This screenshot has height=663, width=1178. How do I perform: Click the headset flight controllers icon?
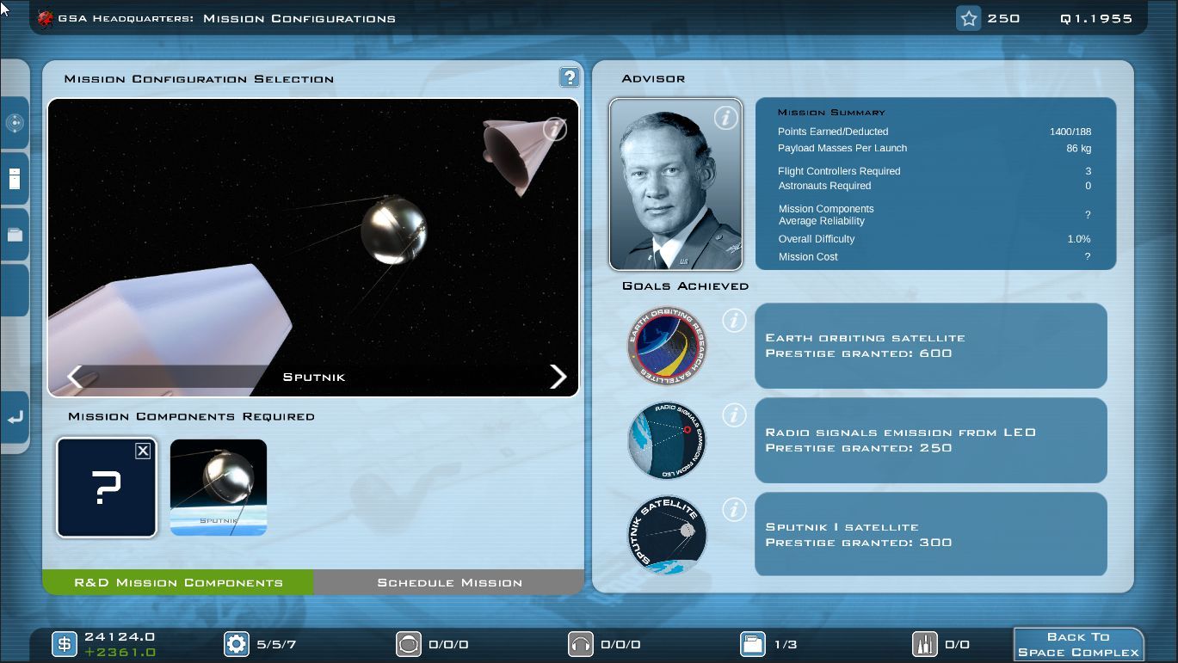(581, 644)
